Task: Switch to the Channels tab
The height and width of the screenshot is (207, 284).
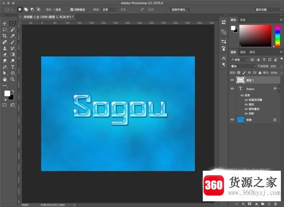Action: (x=243, y=52)
